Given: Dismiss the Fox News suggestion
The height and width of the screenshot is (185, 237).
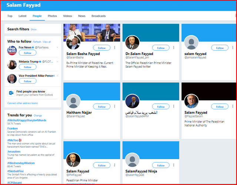Looking at the screenshot, I should [x=57, y=47].
